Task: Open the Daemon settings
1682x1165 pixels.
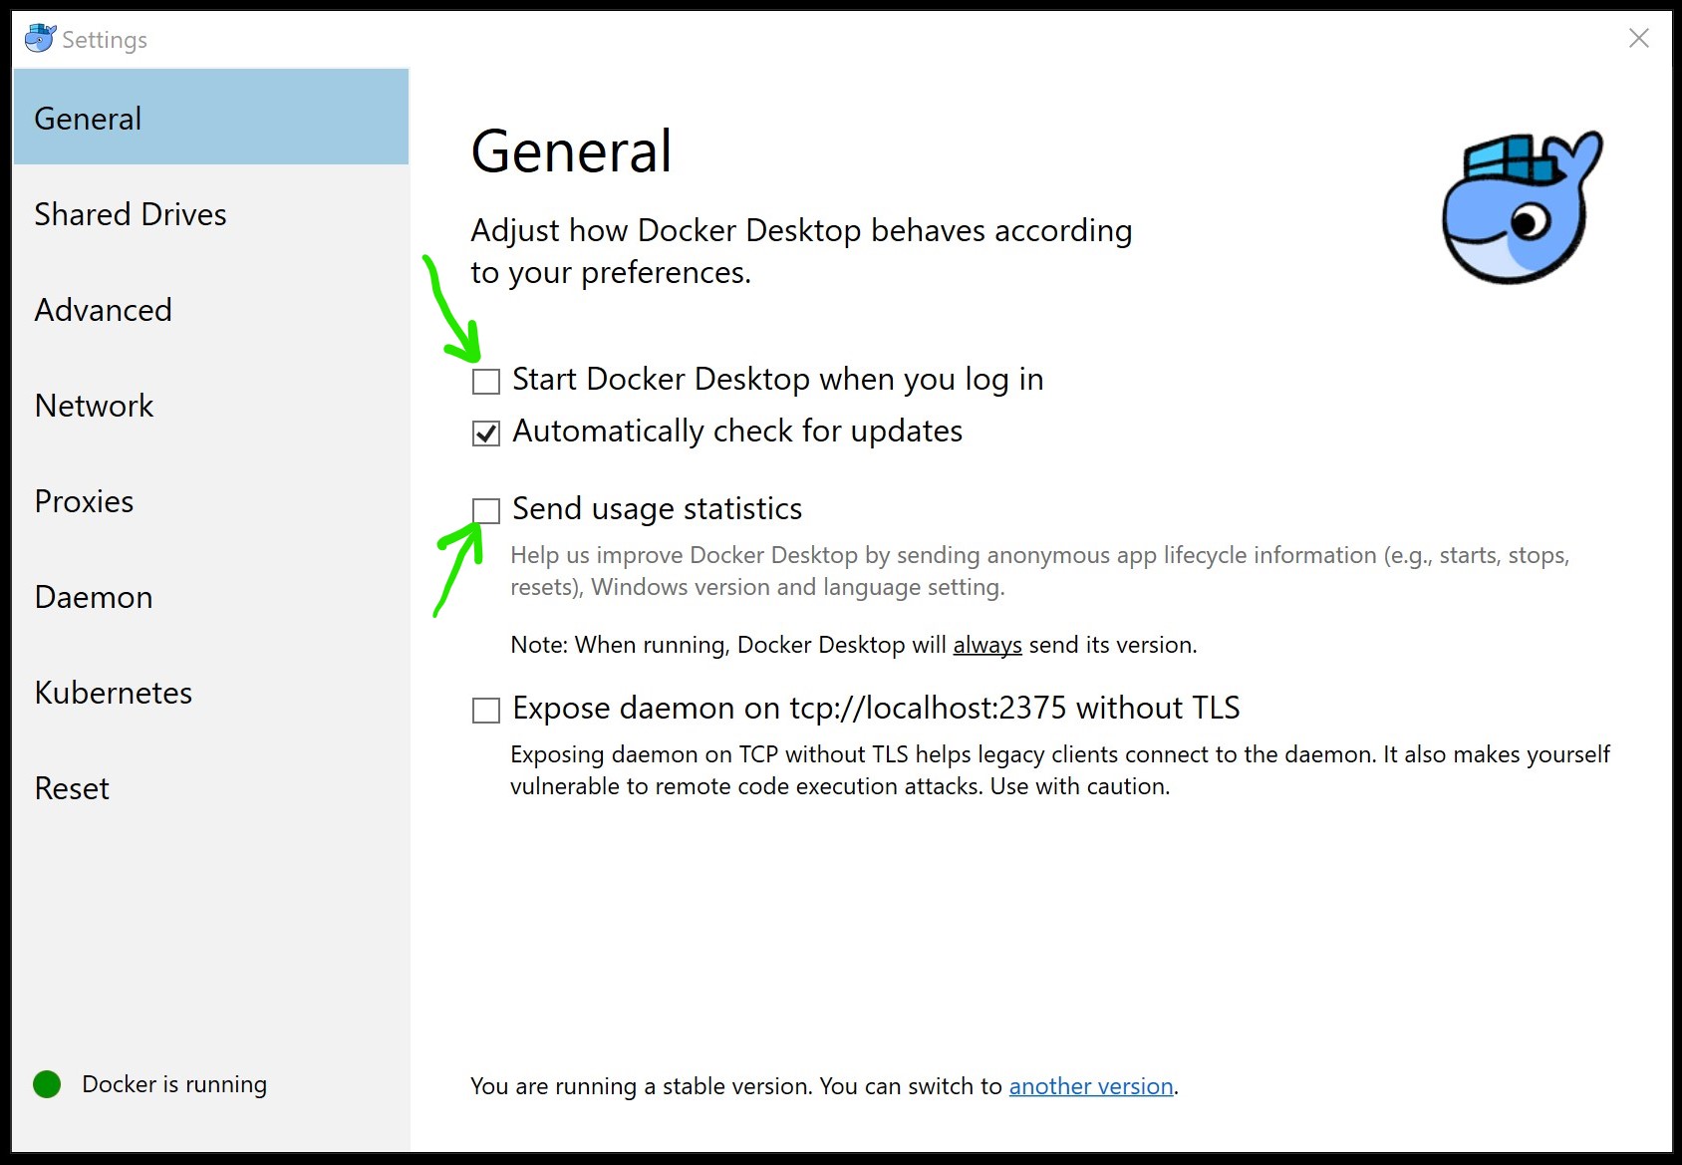Action: click(x=211, y=596)
